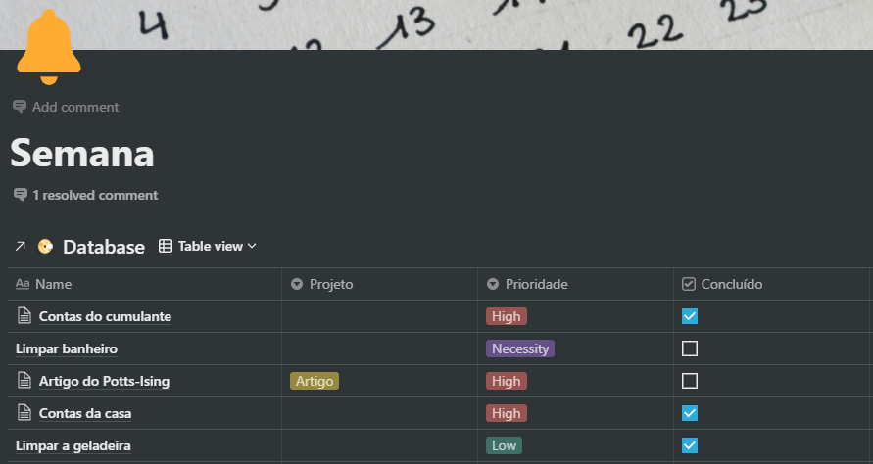Open page icon beside Contas da casa
This screenshot has width=873, height=464.
coord(24,413)
